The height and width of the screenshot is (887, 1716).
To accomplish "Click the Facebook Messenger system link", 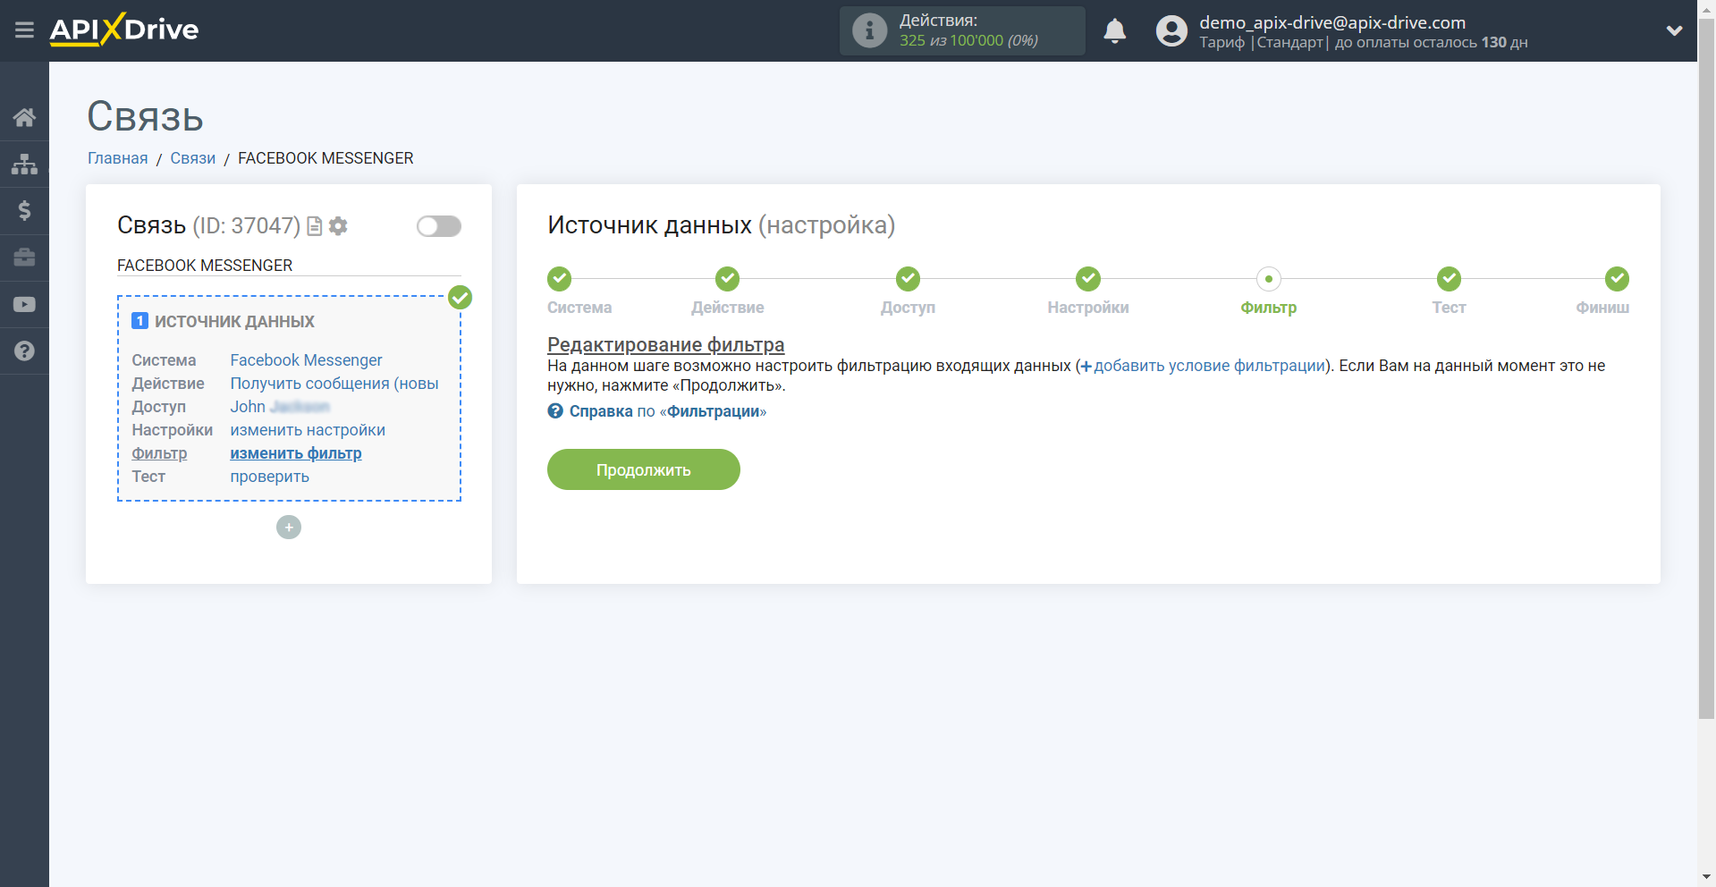I will [306, 360].
